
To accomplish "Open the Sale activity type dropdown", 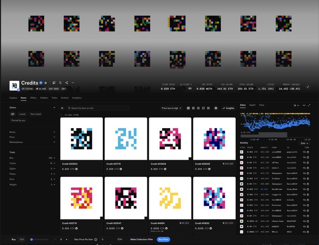I will pyautogui.click(x=304, y=143).
